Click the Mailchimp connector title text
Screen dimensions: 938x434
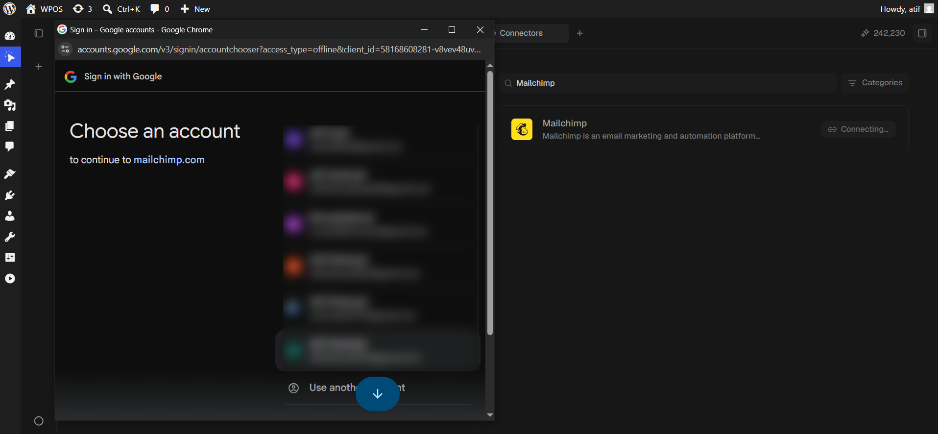coord(564,123)
